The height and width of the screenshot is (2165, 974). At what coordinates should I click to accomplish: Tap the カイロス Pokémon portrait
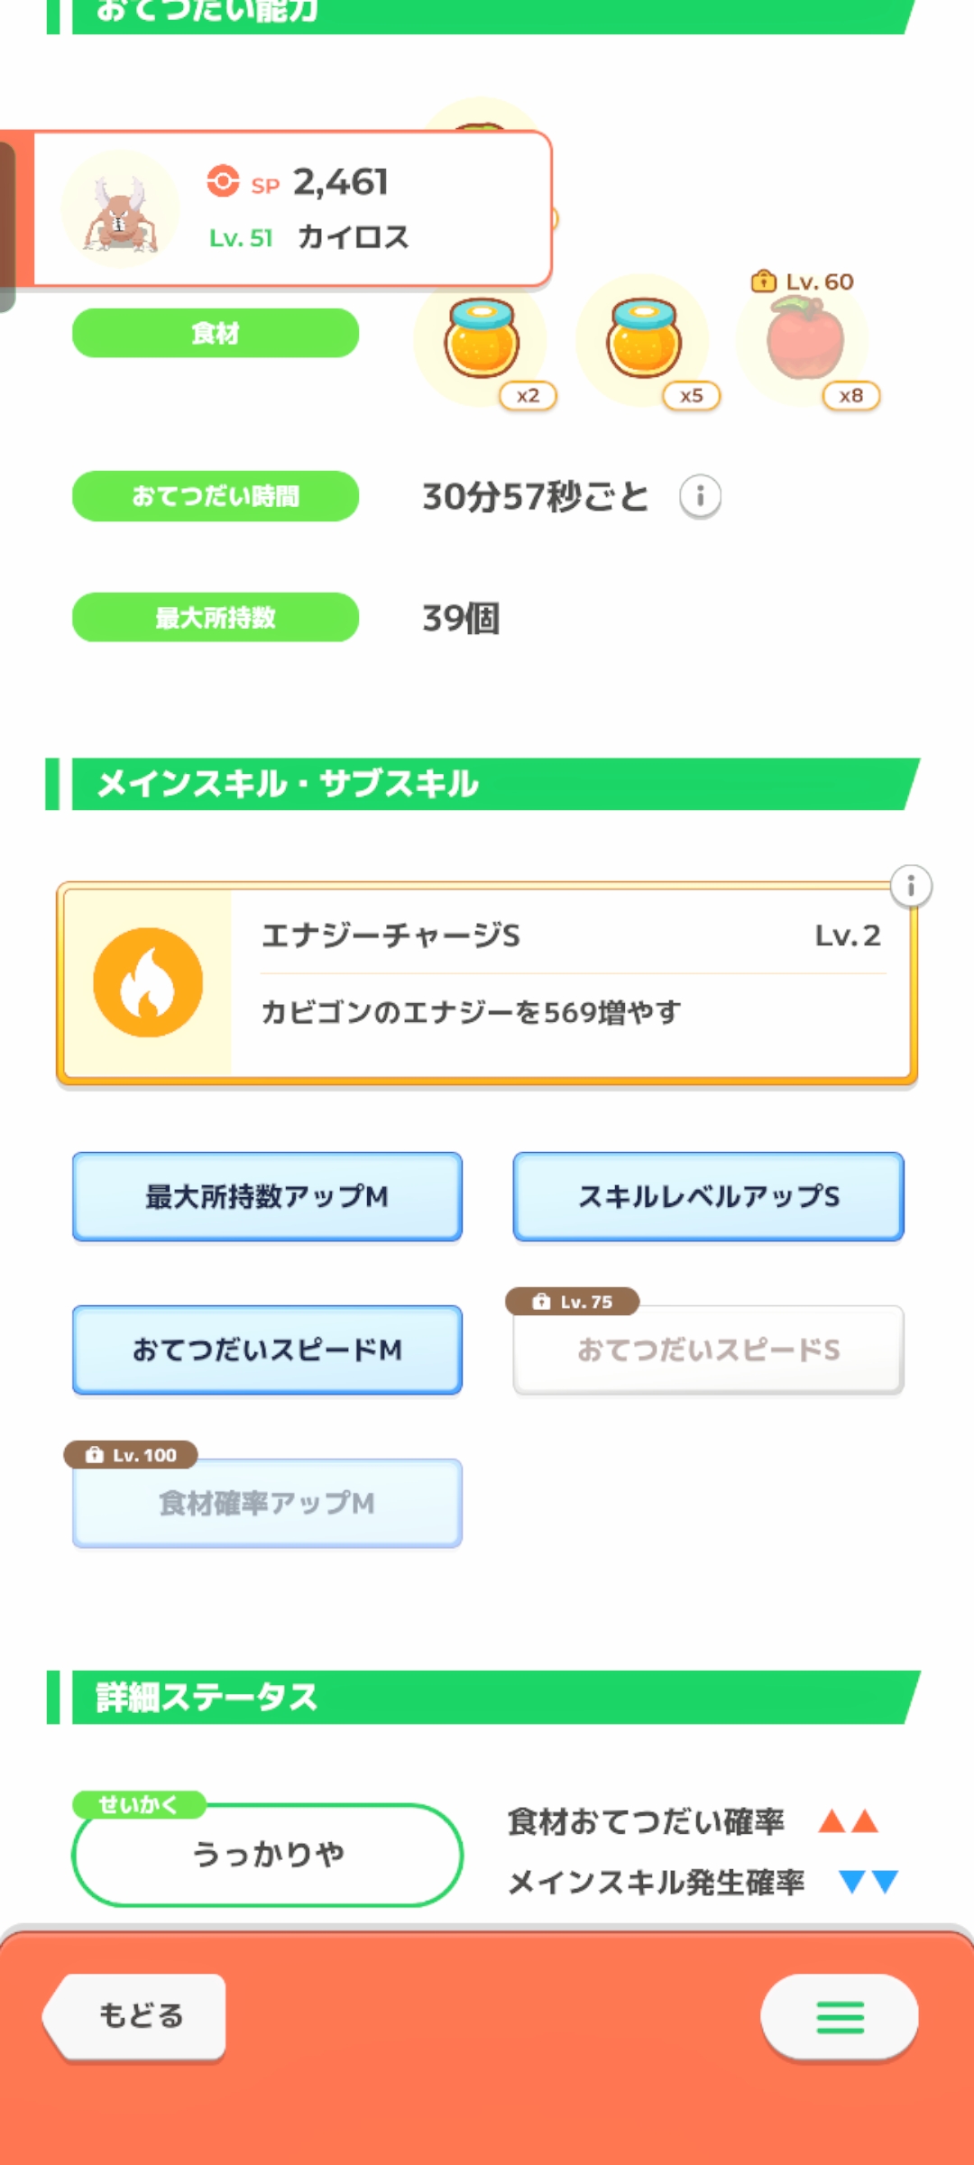click(x=120, y=210)
